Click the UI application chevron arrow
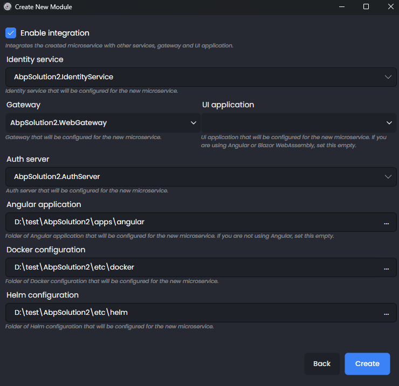 389,123
